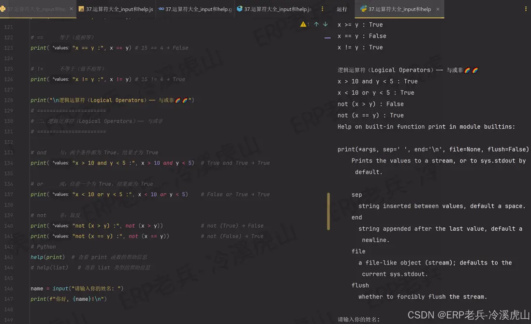Viewport: 531px width, 324px height.
Task: Click console output "not (x == y) : True"
Action: point(370,116)
